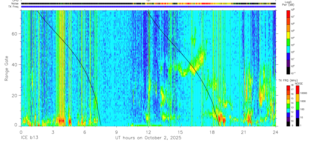Viewport: 310px width, 143px height.
Task: Select the red swatch in NOISE legend
Action: coord(298,90)
